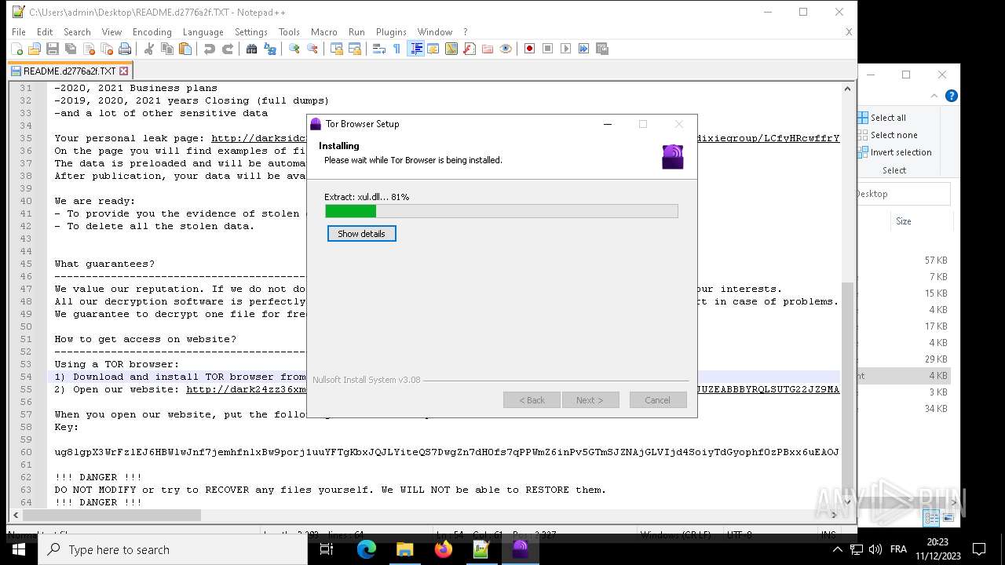Screen dimensions: 1005x565
Task: Click the Zoom In toolbar icon
Action: click(294, 49)
